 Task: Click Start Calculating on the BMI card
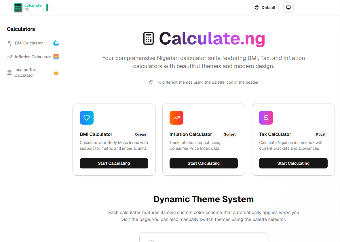coord(114,163)
